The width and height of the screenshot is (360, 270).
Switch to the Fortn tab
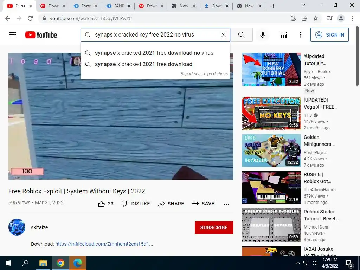(85, 6)
